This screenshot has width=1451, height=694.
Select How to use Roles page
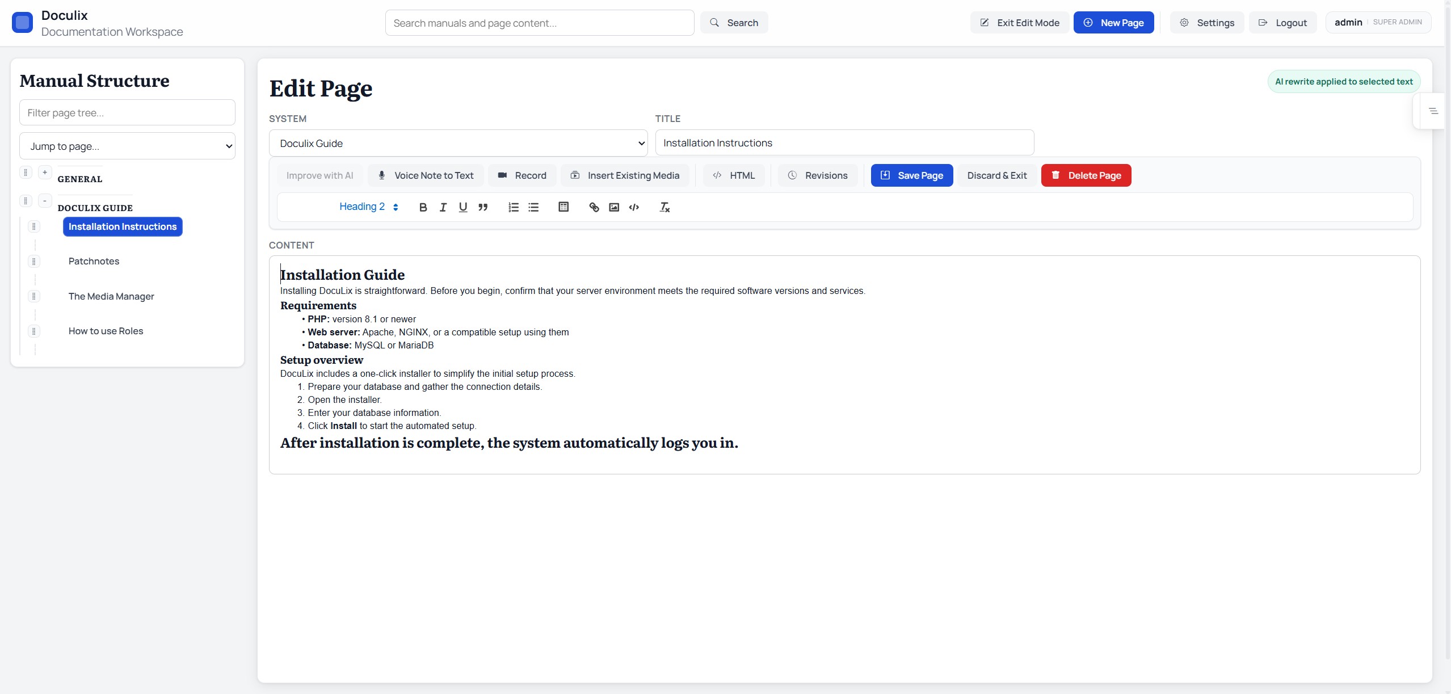pos(106,331)
